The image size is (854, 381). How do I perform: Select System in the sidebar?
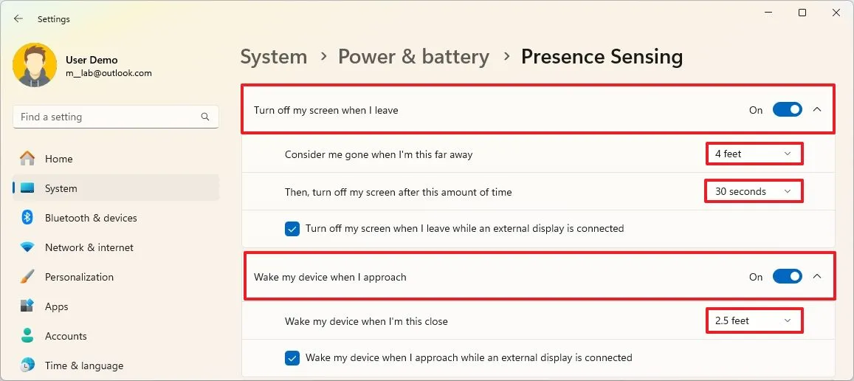click(x=61, y=188)
